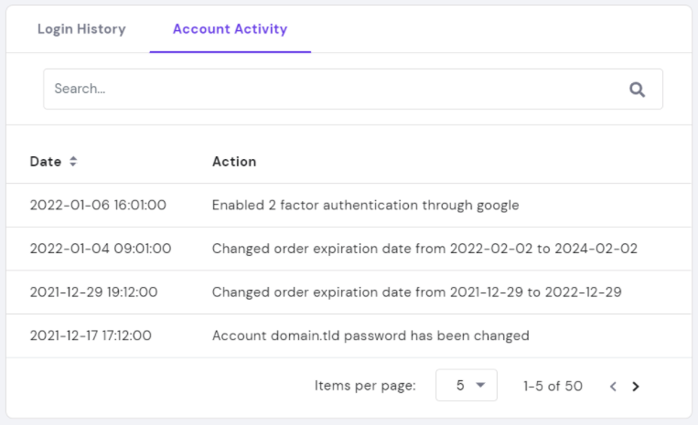This screenshot has height=425, width=698.
Task: Click the Action column header
Action: tap(234, 162)
